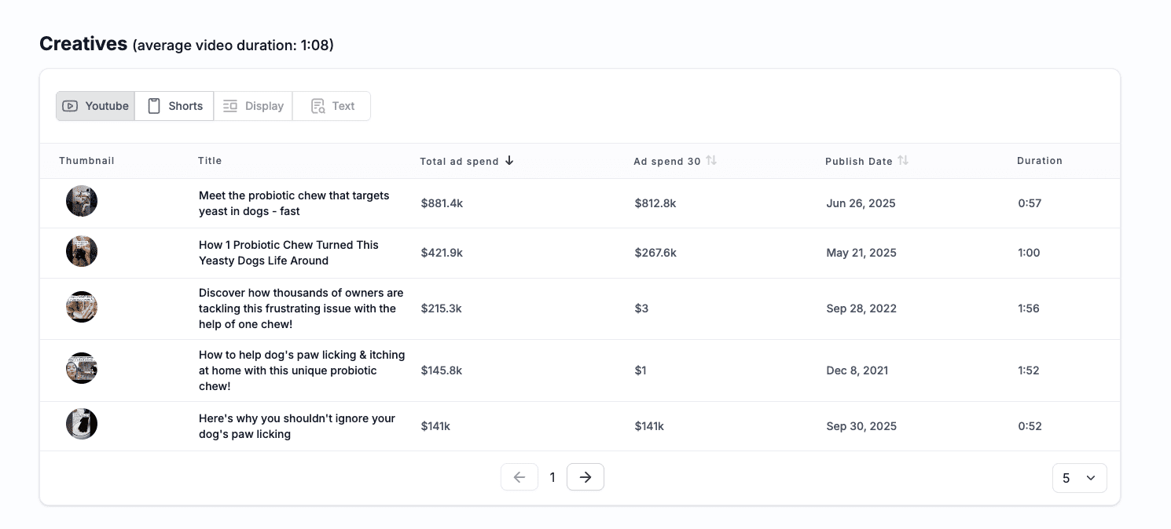This screenshot has height=529, width=1171.
Task: Sort by Publish Date arrows icon
Action: [903, 161]
